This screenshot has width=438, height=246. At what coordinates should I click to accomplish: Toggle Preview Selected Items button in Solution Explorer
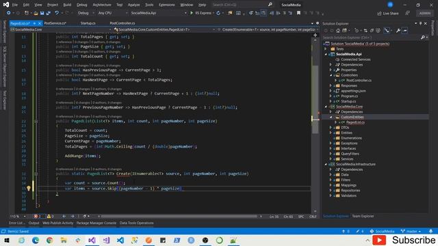(x=404, y=31)
